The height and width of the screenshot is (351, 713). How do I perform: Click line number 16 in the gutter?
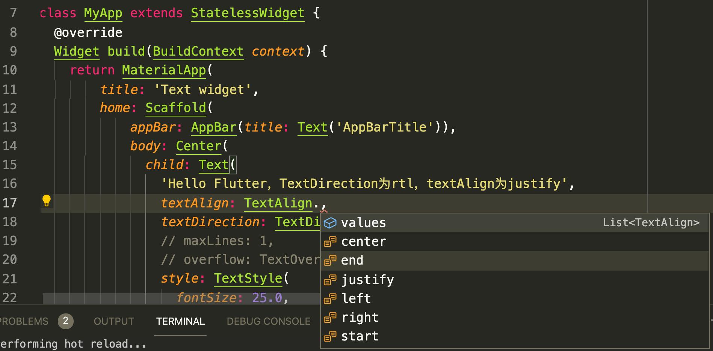(x=11, y=184)
